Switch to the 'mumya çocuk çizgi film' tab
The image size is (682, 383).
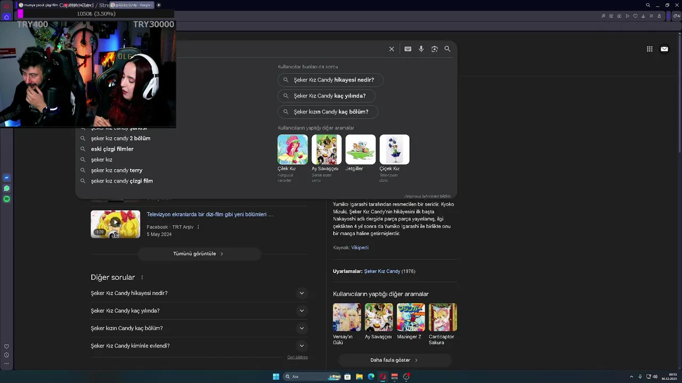[40, 5]
